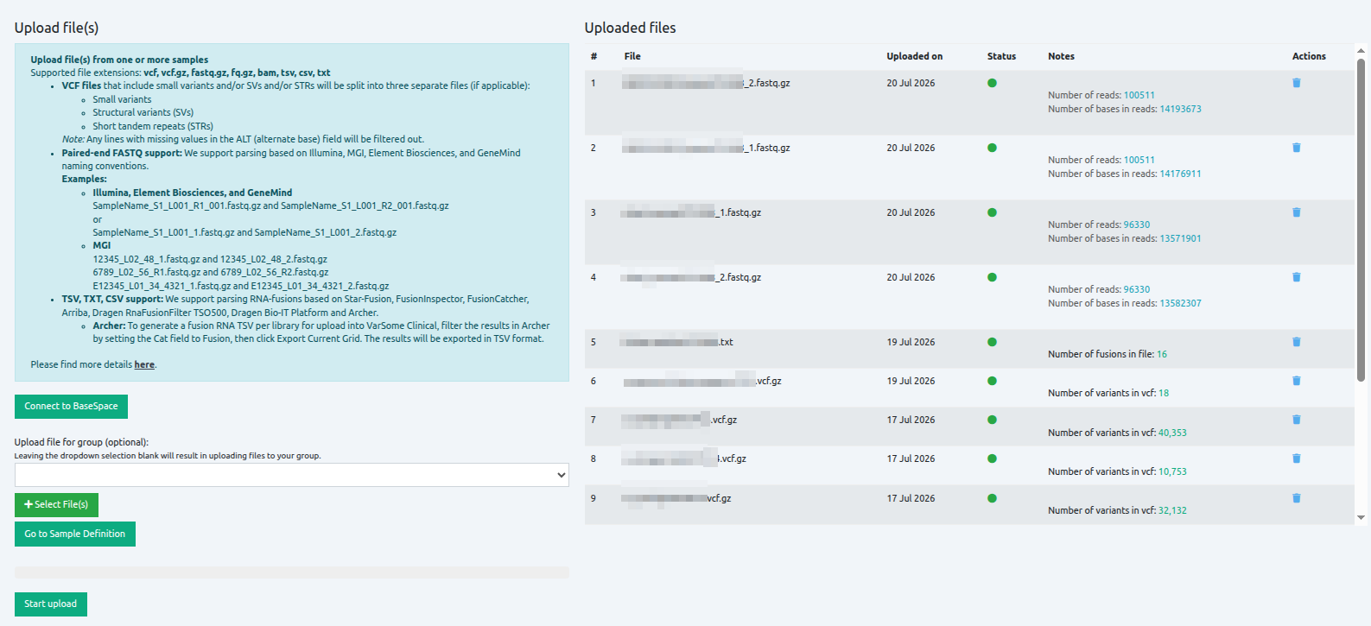Delete the vcf.gz file with 40,353 variants
The image size is (1371, 626).
pos(1296,420)
